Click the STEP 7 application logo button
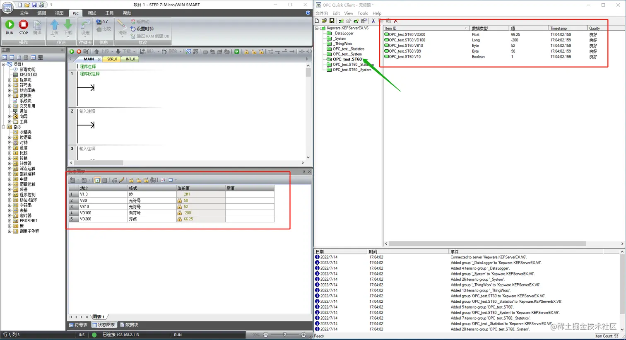The width and height of the screenshot is (626, 340). click(7, 7)
